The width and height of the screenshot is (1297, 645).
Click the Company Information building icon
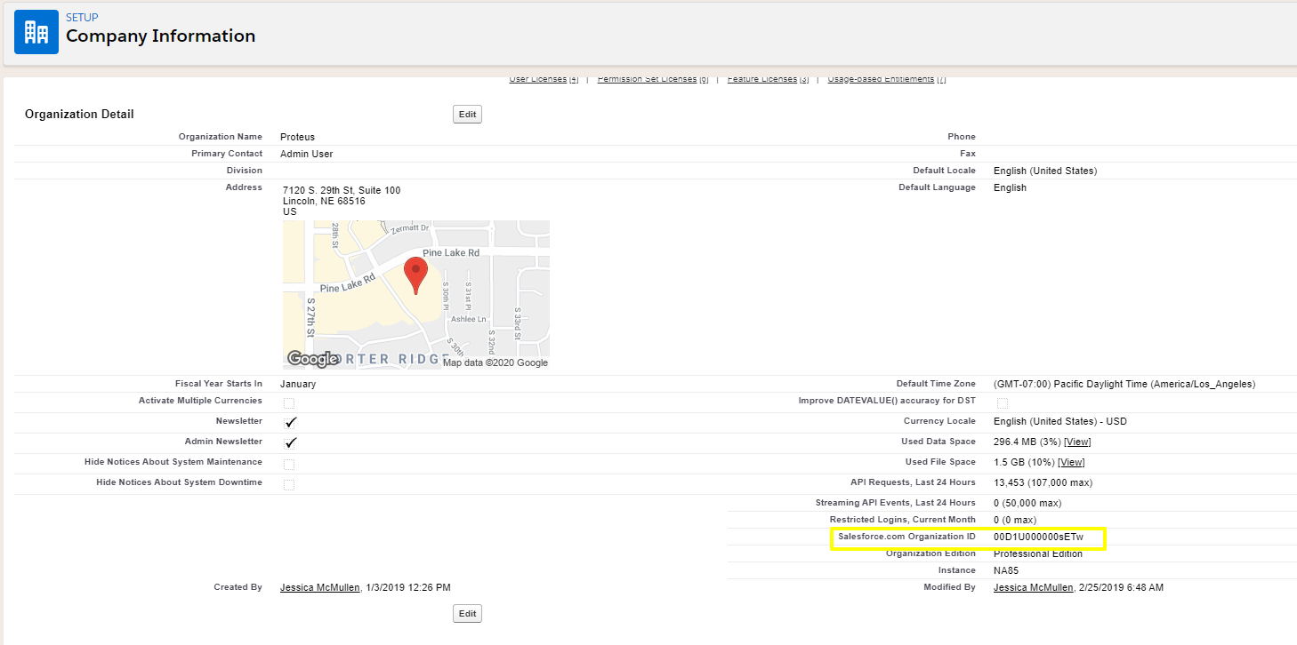coord(36,33)
